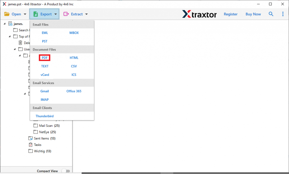Enable the Compact View toggle
Screen dimensions: 289x174
(66, 171)
